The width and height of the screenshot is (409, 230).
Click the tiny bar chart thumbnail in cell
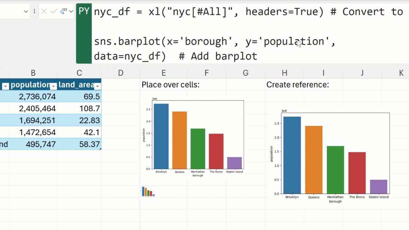tap(148, 191)
